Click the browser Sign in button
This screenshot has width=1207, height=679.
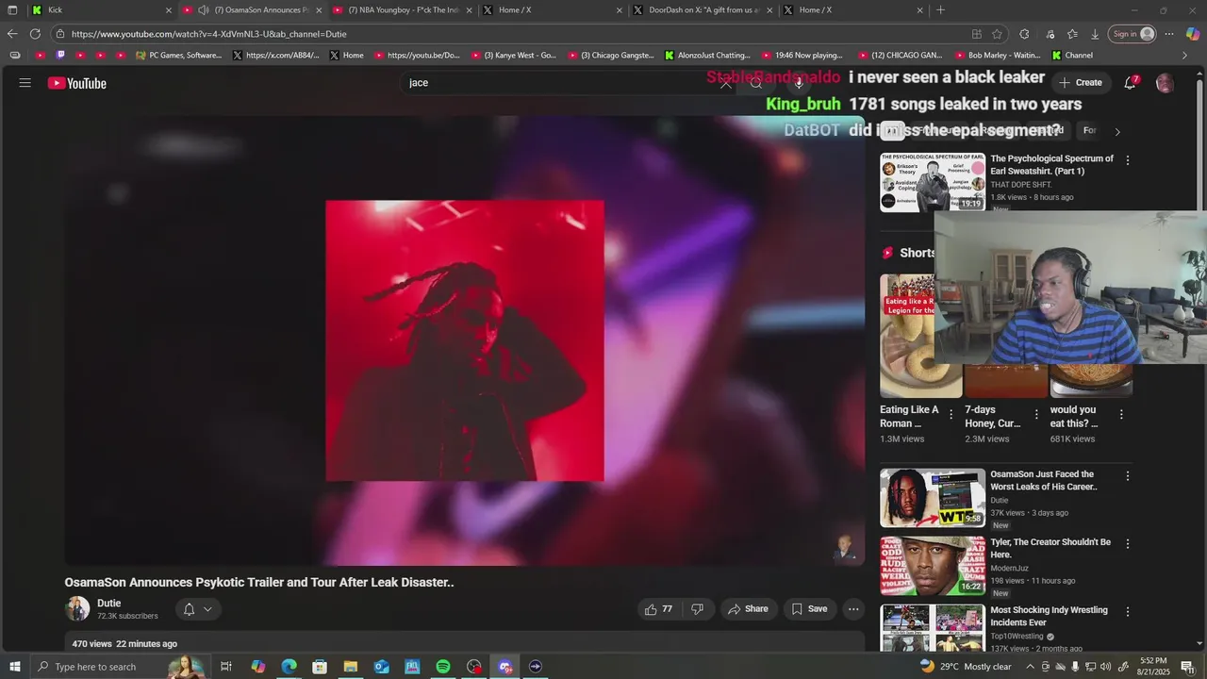tap(1133, 34)
